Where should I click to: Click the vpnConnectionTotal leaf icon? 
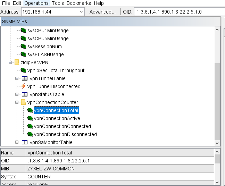[x=30, y=110]
